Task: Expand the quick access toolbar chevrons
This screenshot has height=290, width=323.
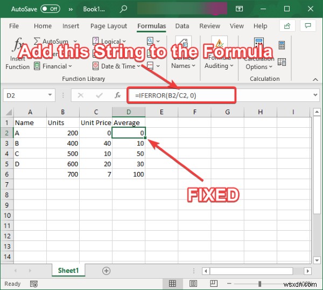Action: pyautogui.click(x=71, y=9)
